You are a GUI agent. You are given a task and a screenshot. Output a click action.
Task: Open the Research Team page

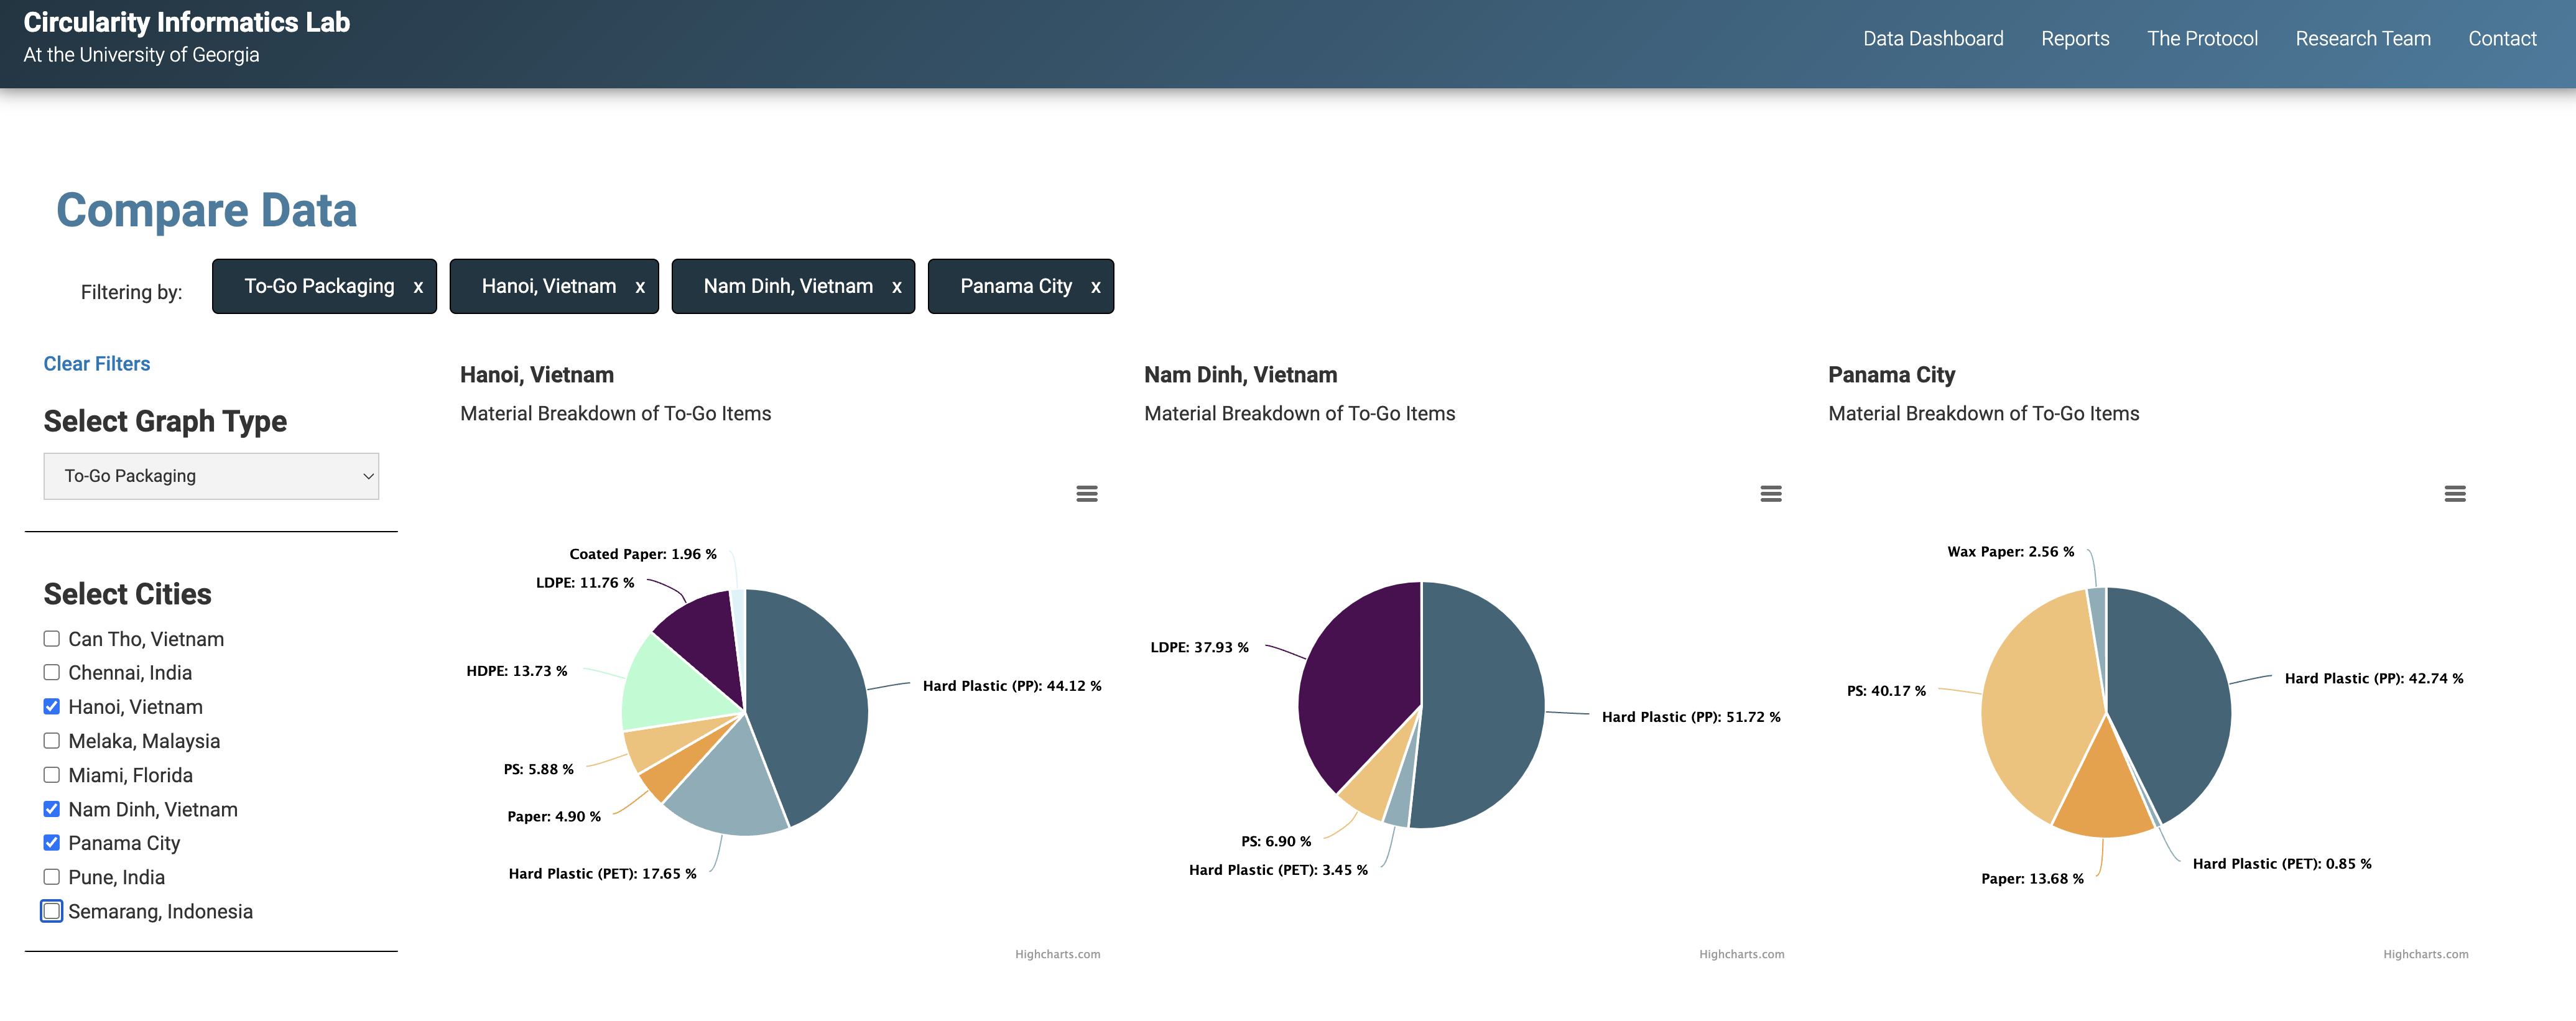(x=2362, y=39)
